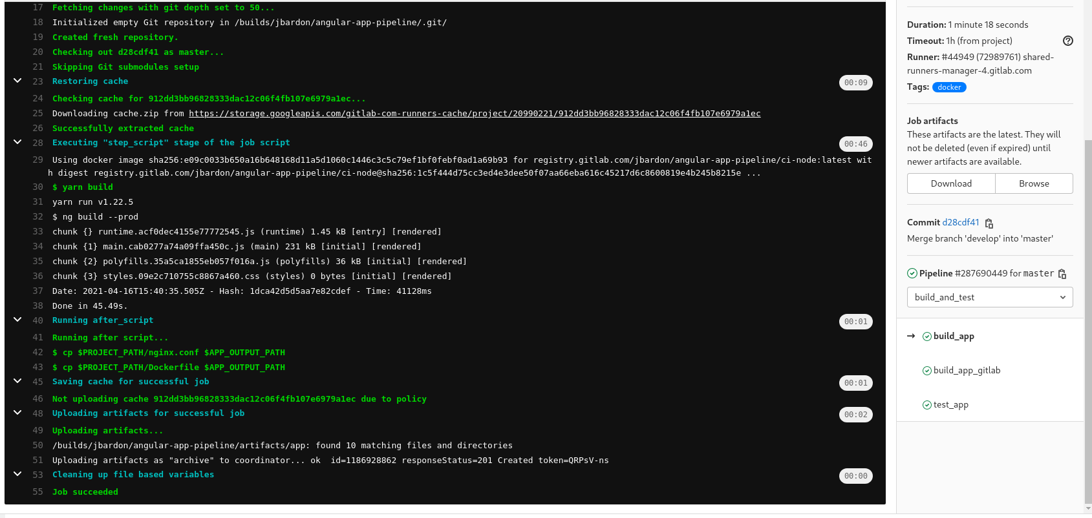
Task: Click the docker tag badge
Action: point(948,87)
